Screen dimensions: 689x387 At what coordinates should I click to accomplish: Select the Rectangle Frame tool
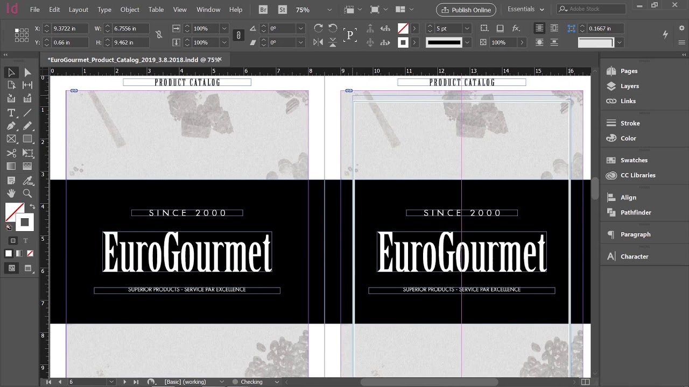[11, 139]
